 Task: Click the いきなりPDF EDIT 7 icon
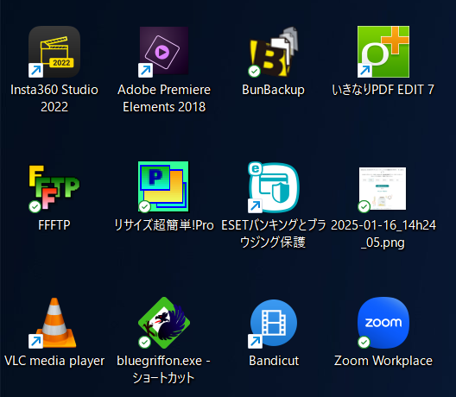pos(383,52)
